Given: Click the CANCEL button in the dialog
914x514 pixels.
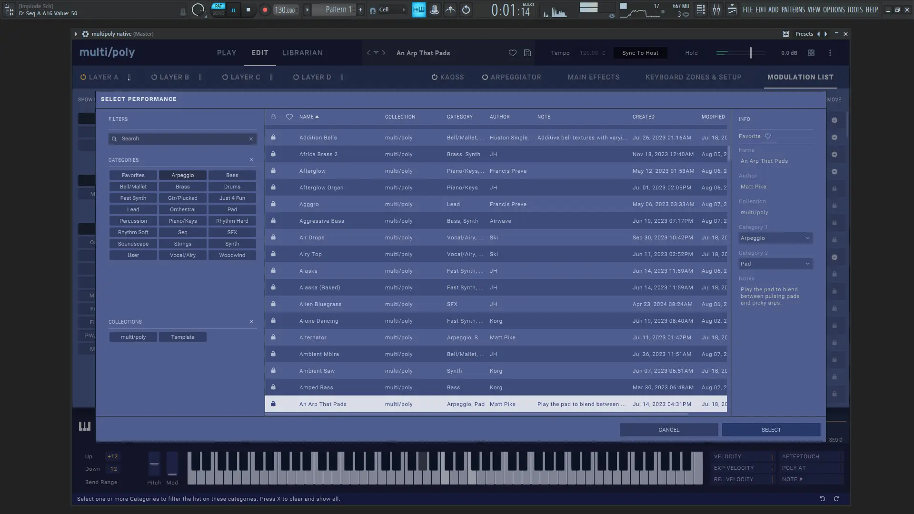Looking at the screenshot, I should tap(668, 429).
